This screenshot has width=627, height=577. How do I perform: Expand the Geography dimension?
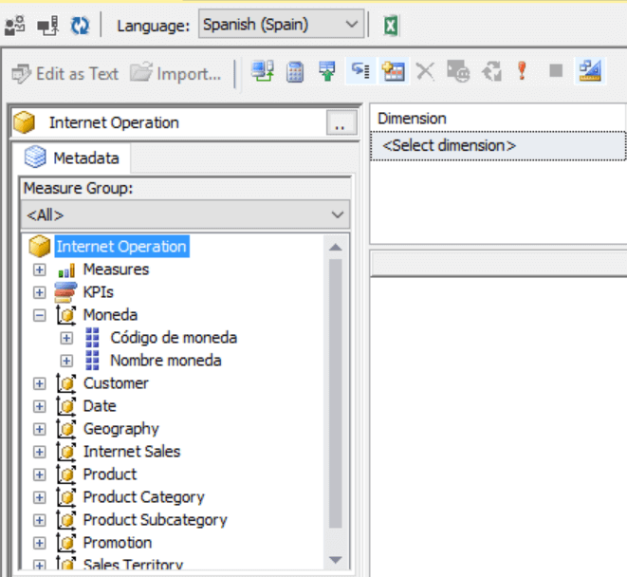click(x=39, y=429)
